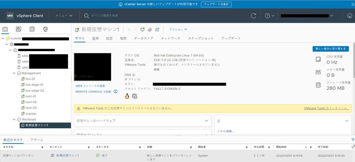Open the アクション dropdown
This screenshot has height=162, width=355.
(178, 29)
